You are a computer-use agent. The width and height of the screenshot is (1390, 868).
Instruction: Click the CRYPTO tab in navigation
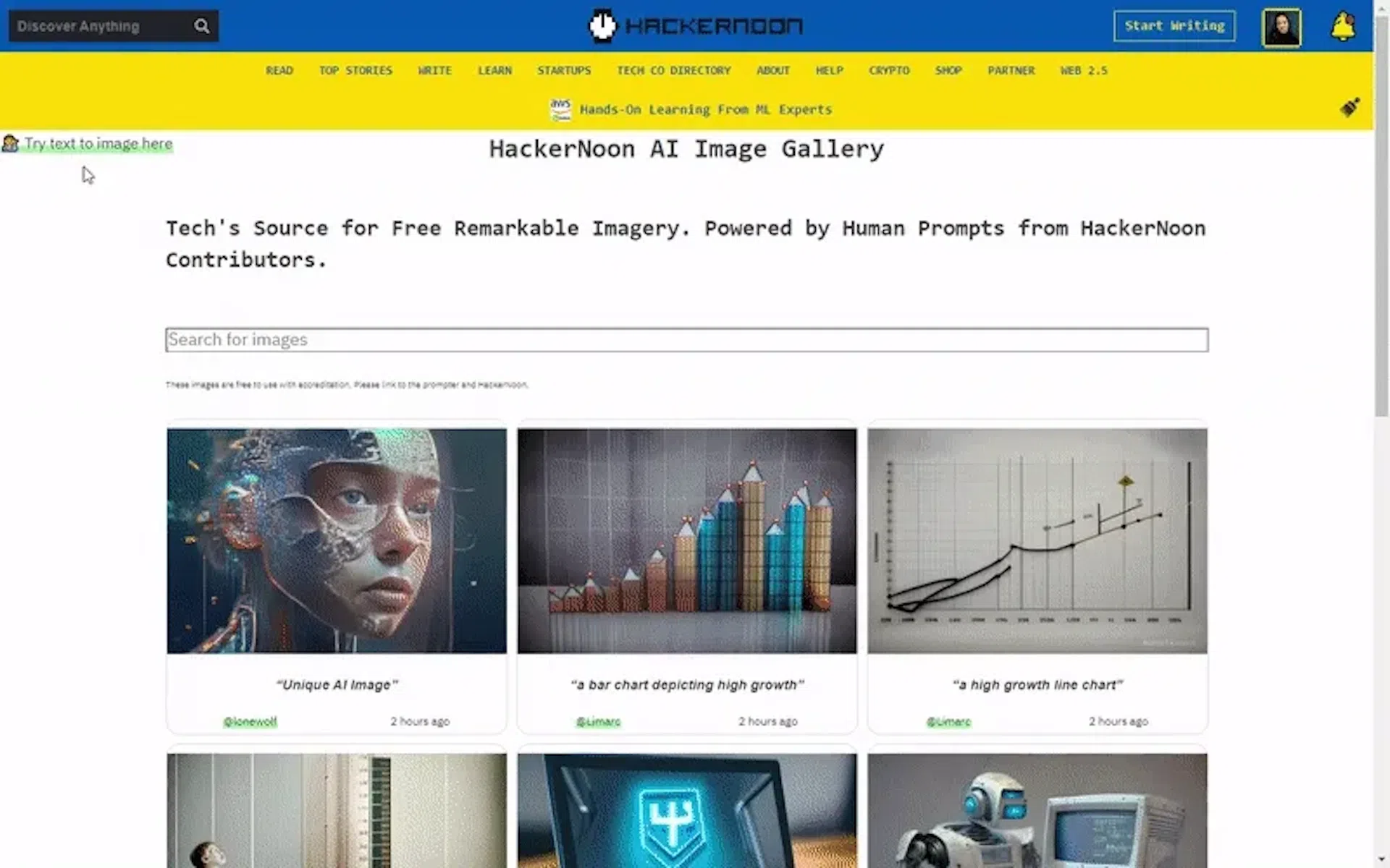pyautogui.click(x=888, y=70)
